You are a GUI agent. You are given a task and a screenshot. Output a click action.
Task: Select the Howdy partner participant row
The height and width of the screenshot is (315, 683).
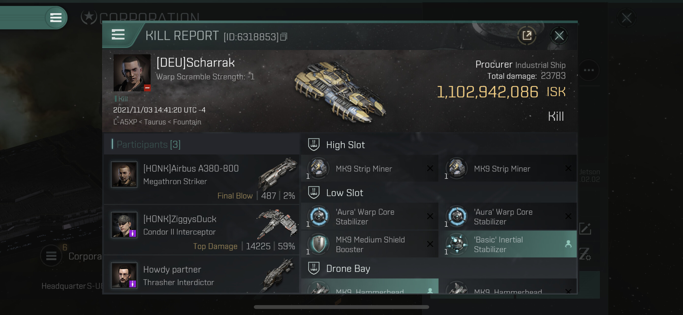[201, 275]
